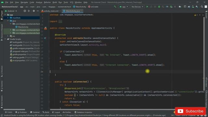The height and width of the screenshot is (117, 208).
Task: Click the gutter related-XML icon beside class line
Action: point(45,28)
